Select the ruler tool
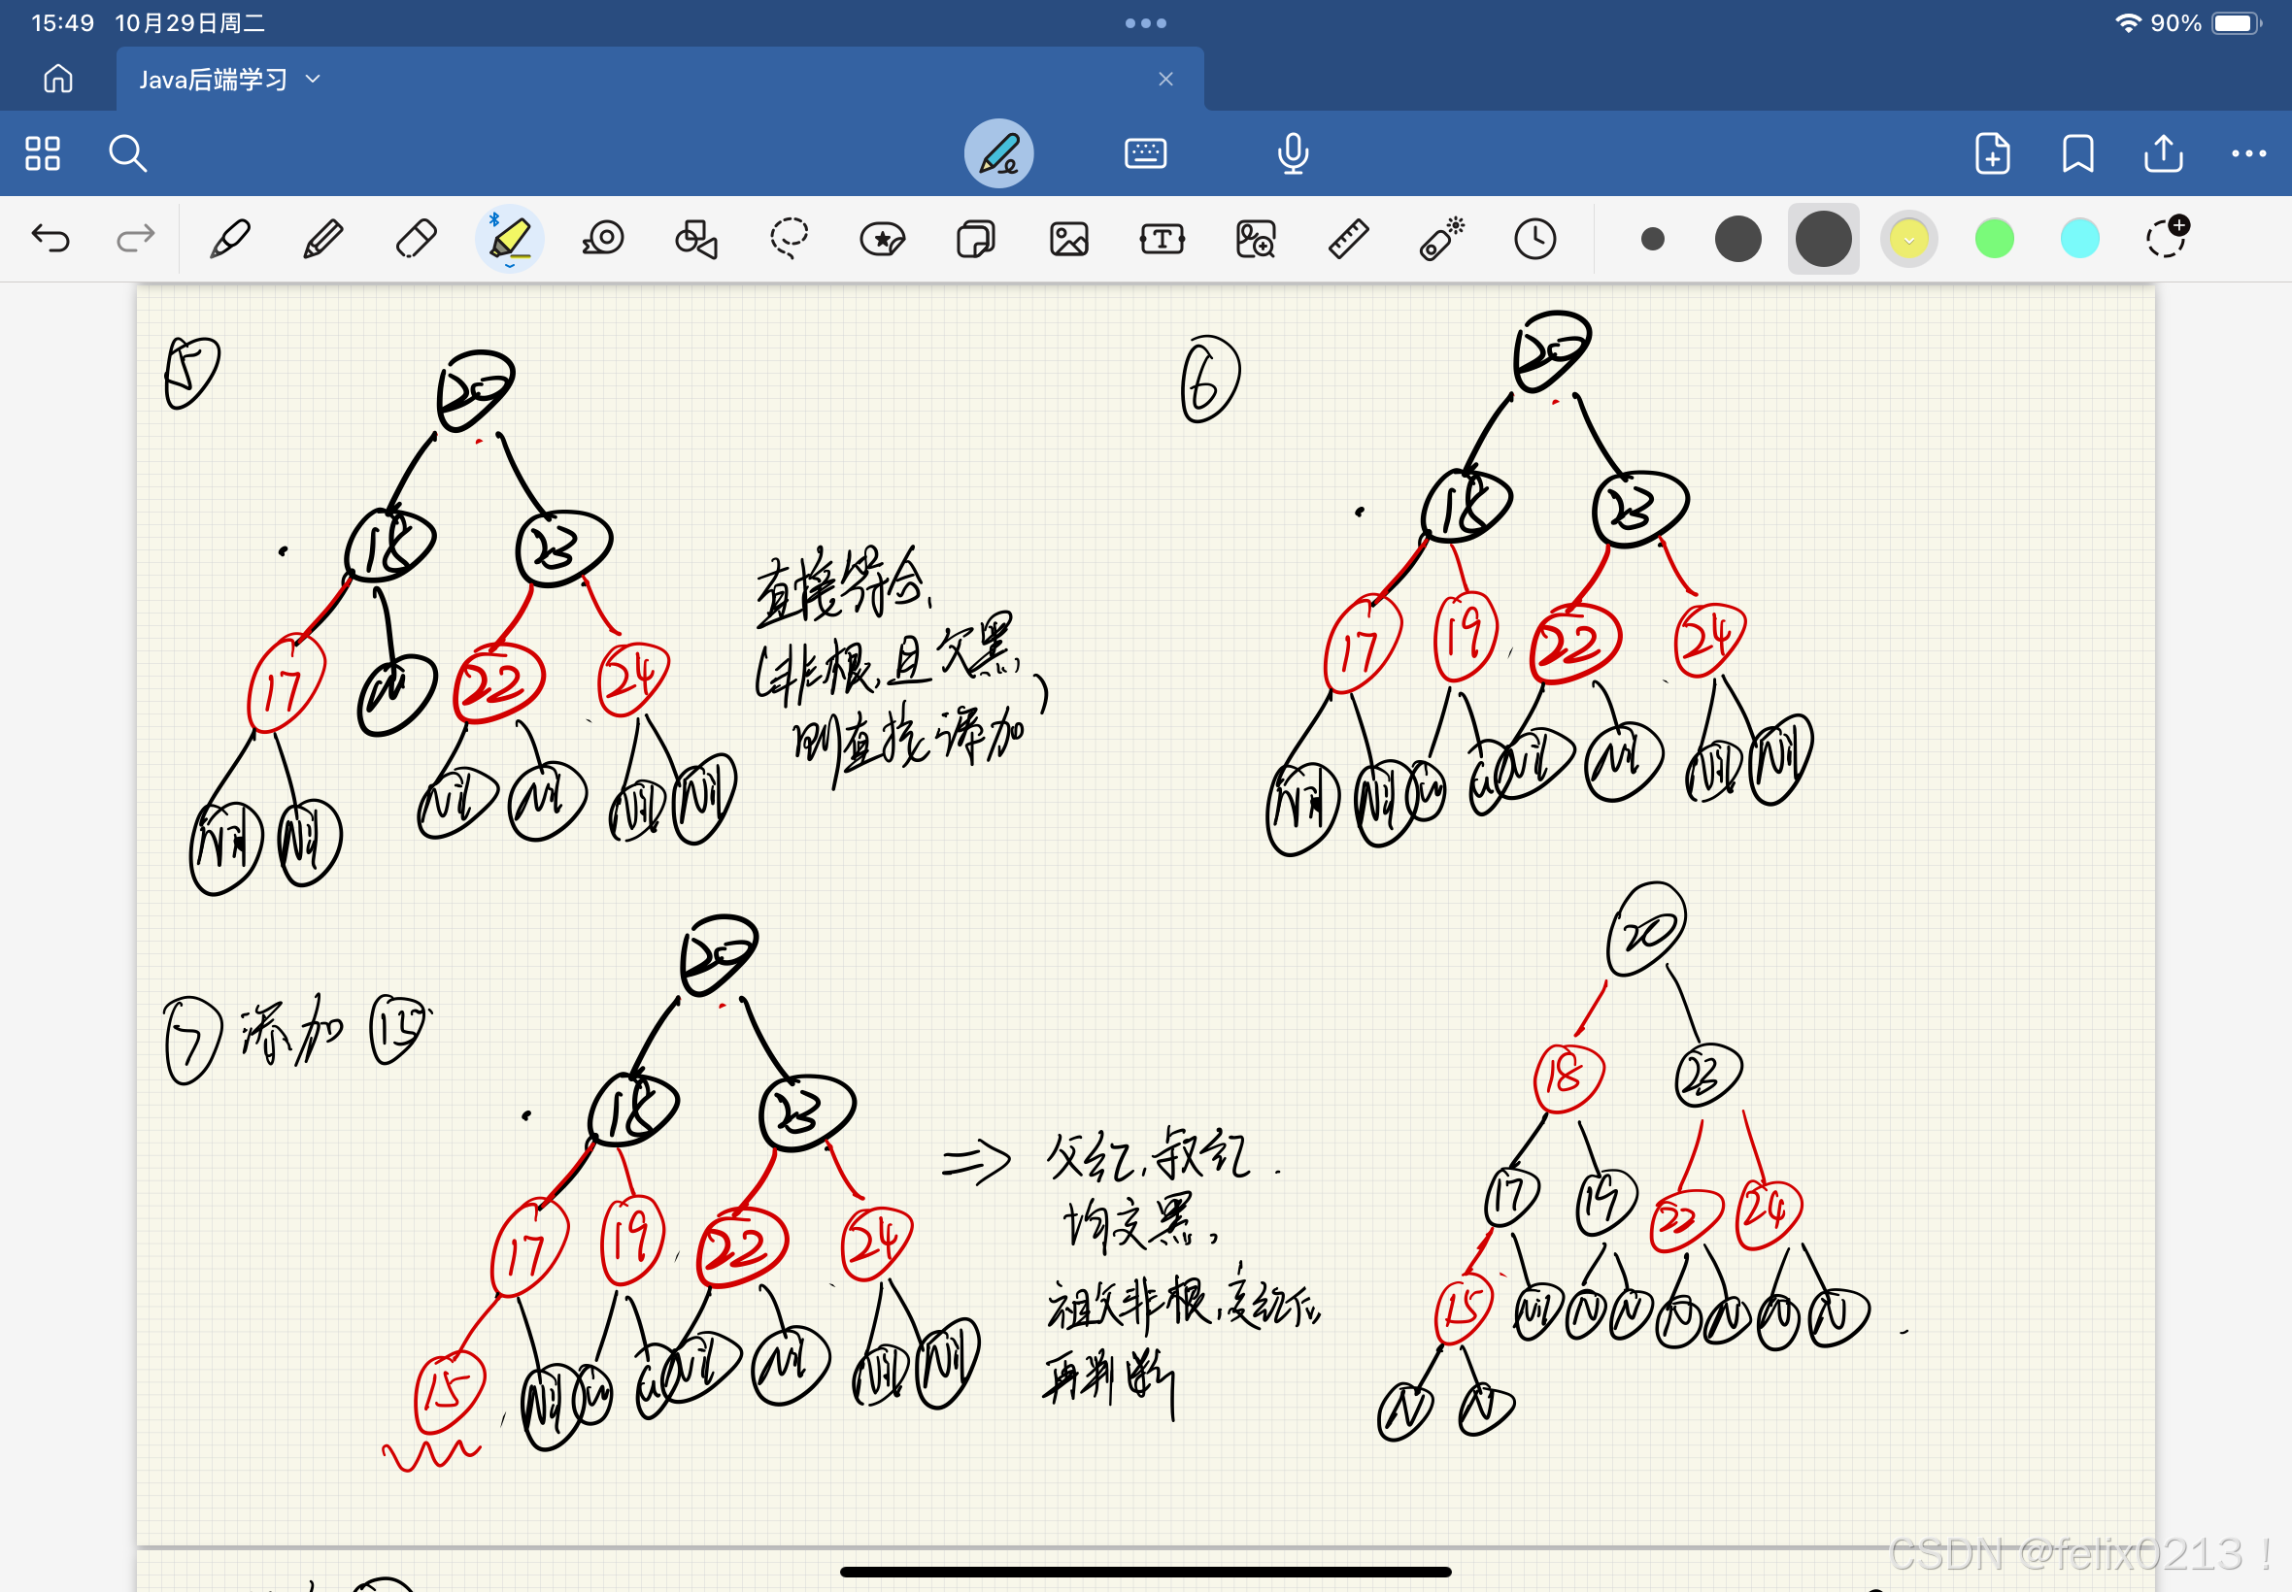 click(x=1348, y=240)
